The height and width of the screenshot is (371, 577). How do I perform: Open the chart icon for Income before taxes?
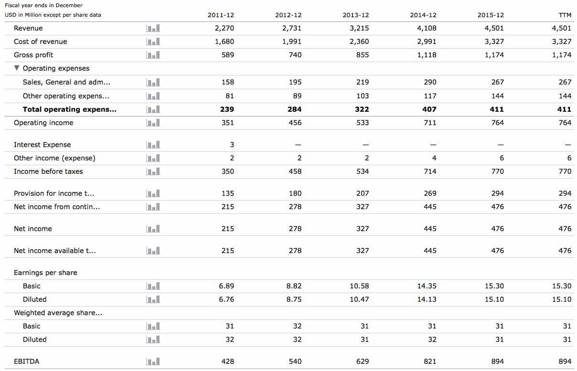coord(153,171)
